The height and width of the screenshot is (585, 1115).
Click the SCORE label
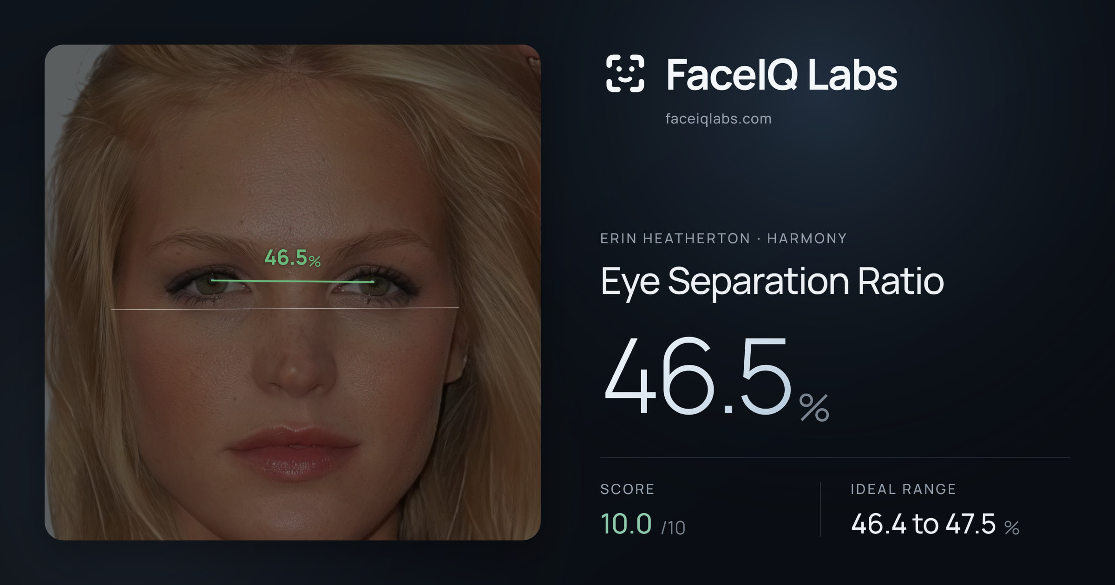click(x=627, y=489)
